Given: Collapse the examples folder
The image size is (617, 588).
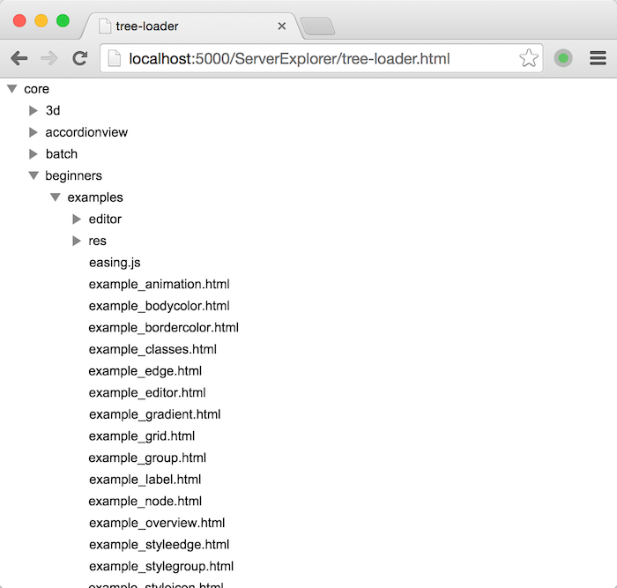Looking at the screenshot, I should coord(56,197).
